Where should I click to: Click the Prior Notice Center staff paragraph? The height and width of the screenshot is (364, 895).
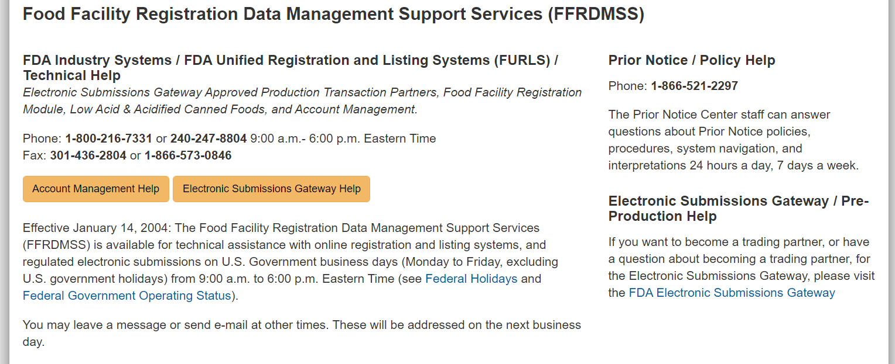point(732,140)
